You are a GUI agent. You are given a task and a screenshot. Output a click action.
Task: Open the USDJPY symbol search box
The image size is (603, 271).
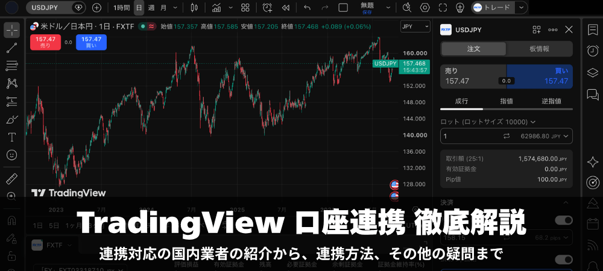pos(57,7)
